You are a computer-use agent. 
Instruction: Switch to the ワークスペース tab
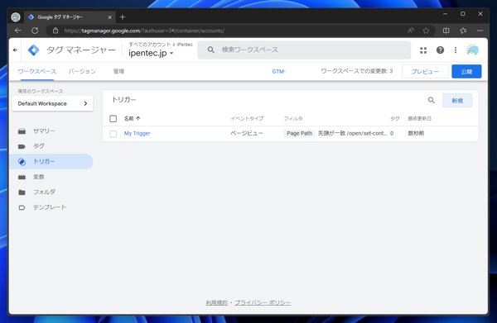tap(36, 71)
